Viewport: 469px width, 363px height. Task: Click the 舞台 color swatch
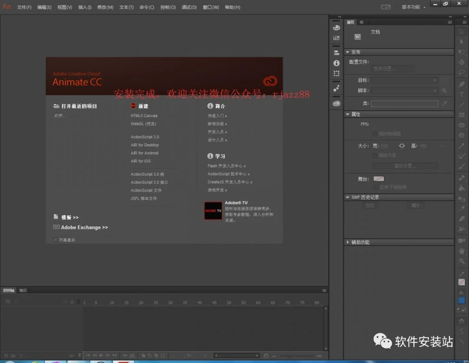tap(379, 179)
